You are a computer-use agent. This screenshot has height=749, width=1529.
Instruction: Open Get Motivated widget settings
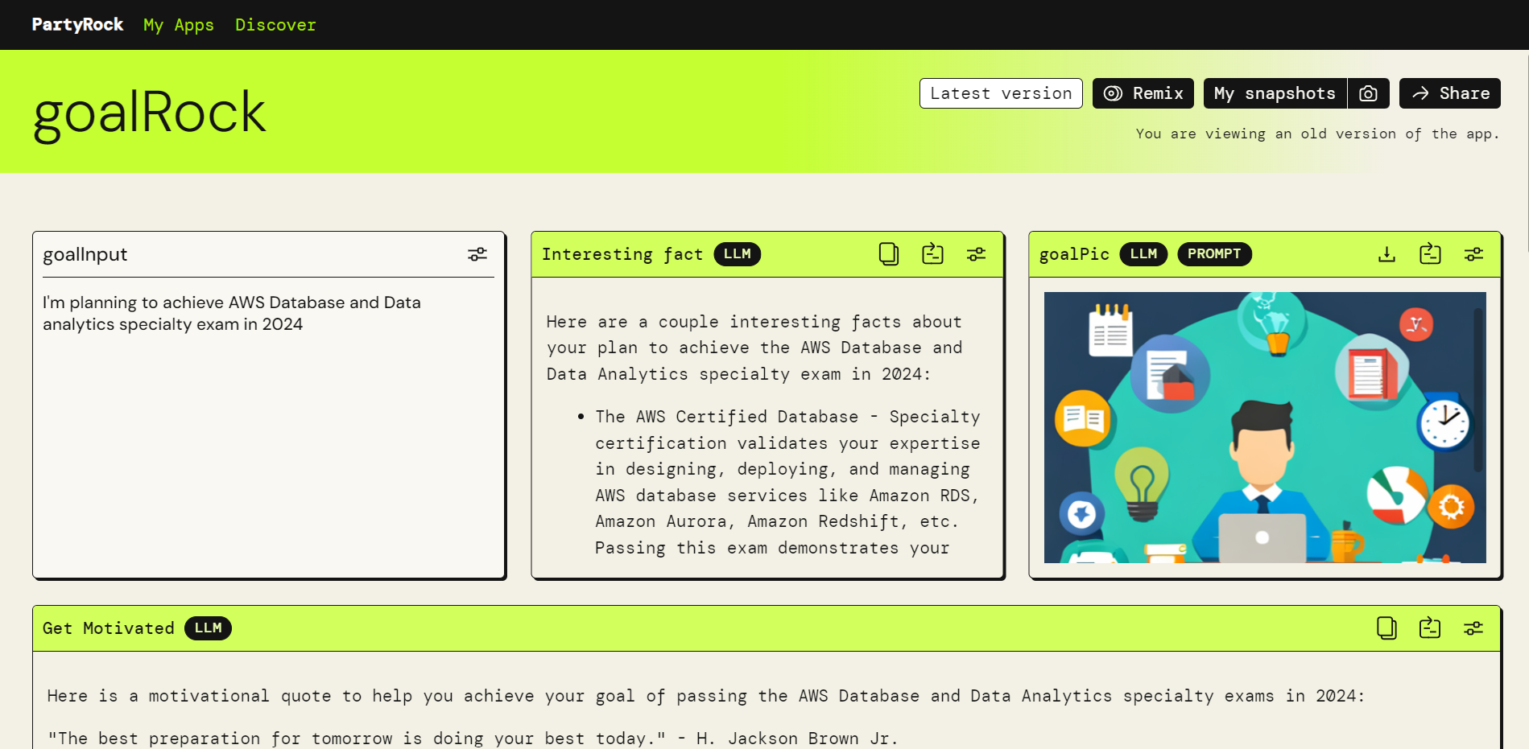(x=1473, y=628)
